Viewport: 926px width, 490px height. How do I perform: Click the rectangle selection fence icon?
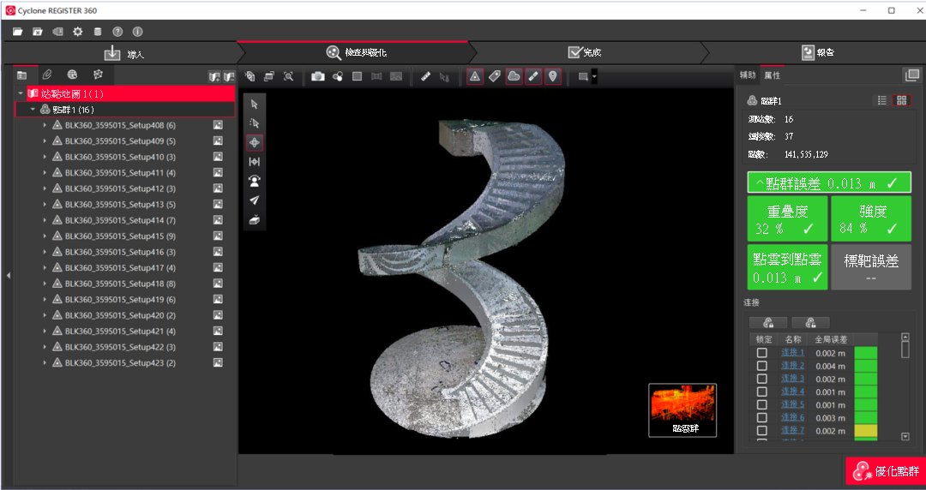[583, 77]
